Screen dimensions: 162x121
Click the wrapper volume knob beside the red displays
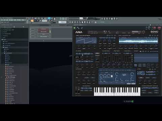pos(149,28)
